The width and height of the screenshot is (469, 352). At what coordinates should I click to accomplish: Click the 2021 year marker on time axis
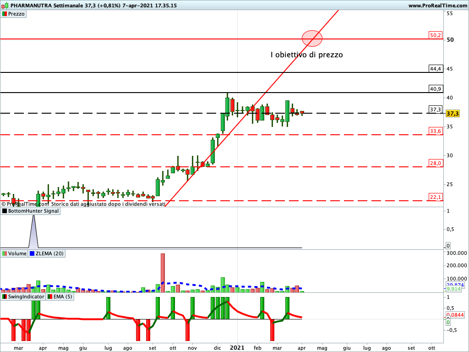click(x=237, y=348)
